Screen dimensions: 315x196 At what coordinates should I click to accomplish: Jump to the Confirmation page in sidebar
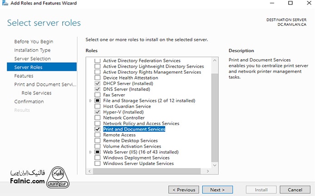point(29,101)
